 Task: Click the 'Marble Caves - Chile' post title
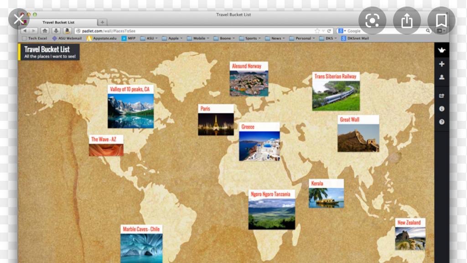[141, 229]
